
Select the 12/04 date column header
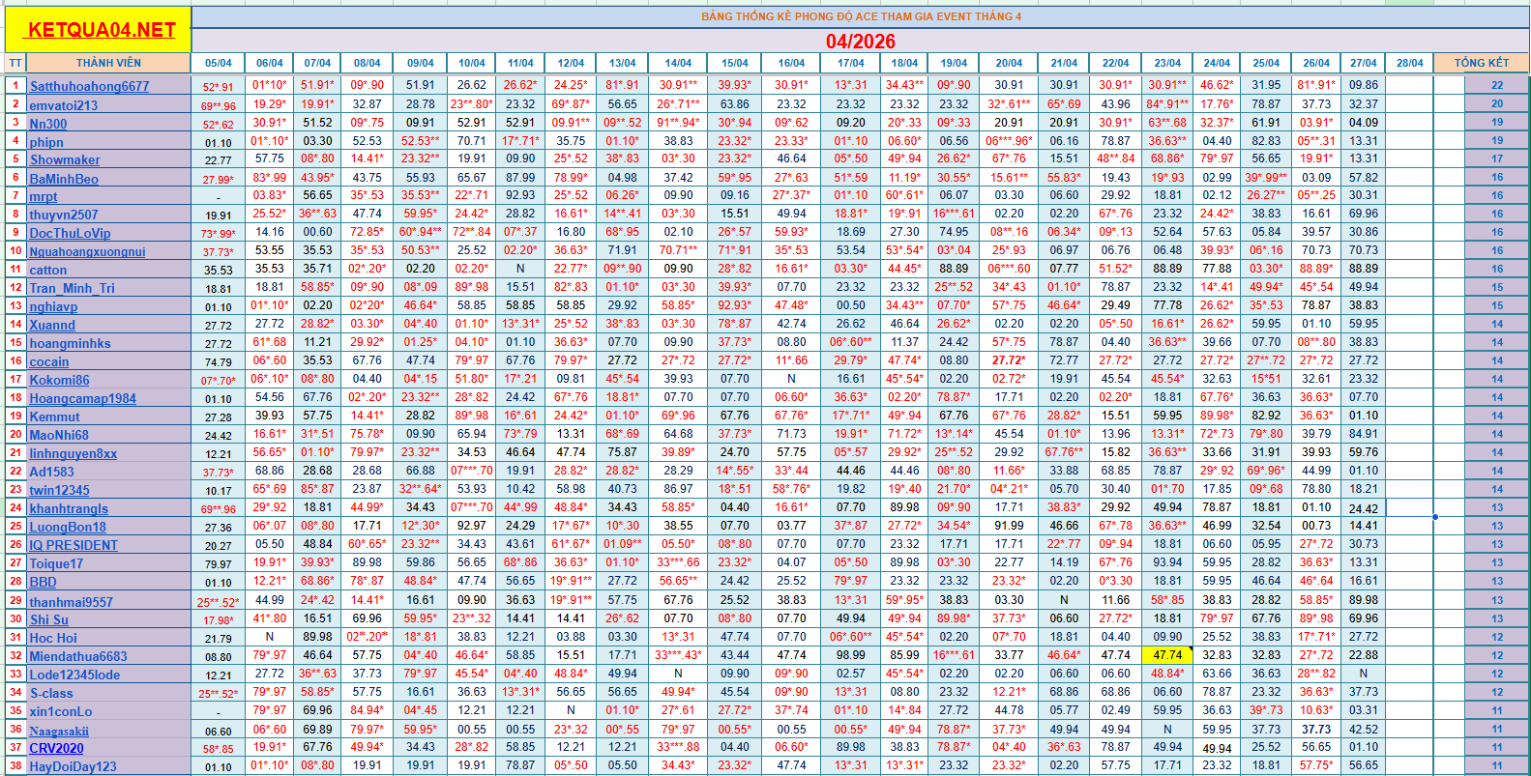pyautogui.click(x=571, y=63)
